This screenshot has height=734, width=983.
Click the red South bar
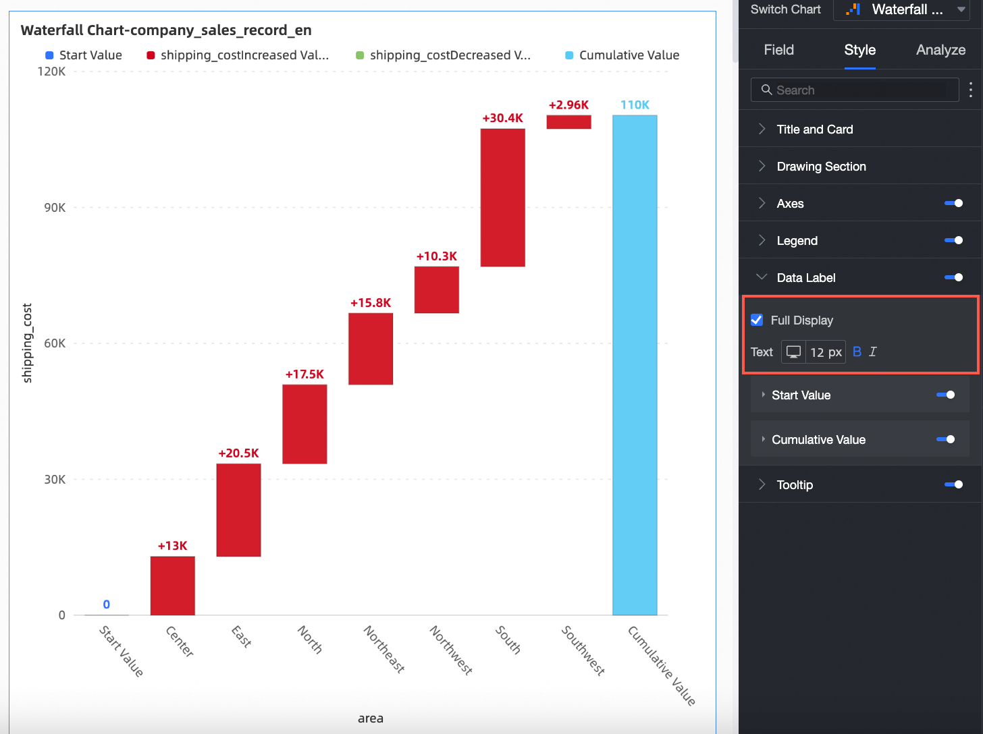tap(503, 198)
